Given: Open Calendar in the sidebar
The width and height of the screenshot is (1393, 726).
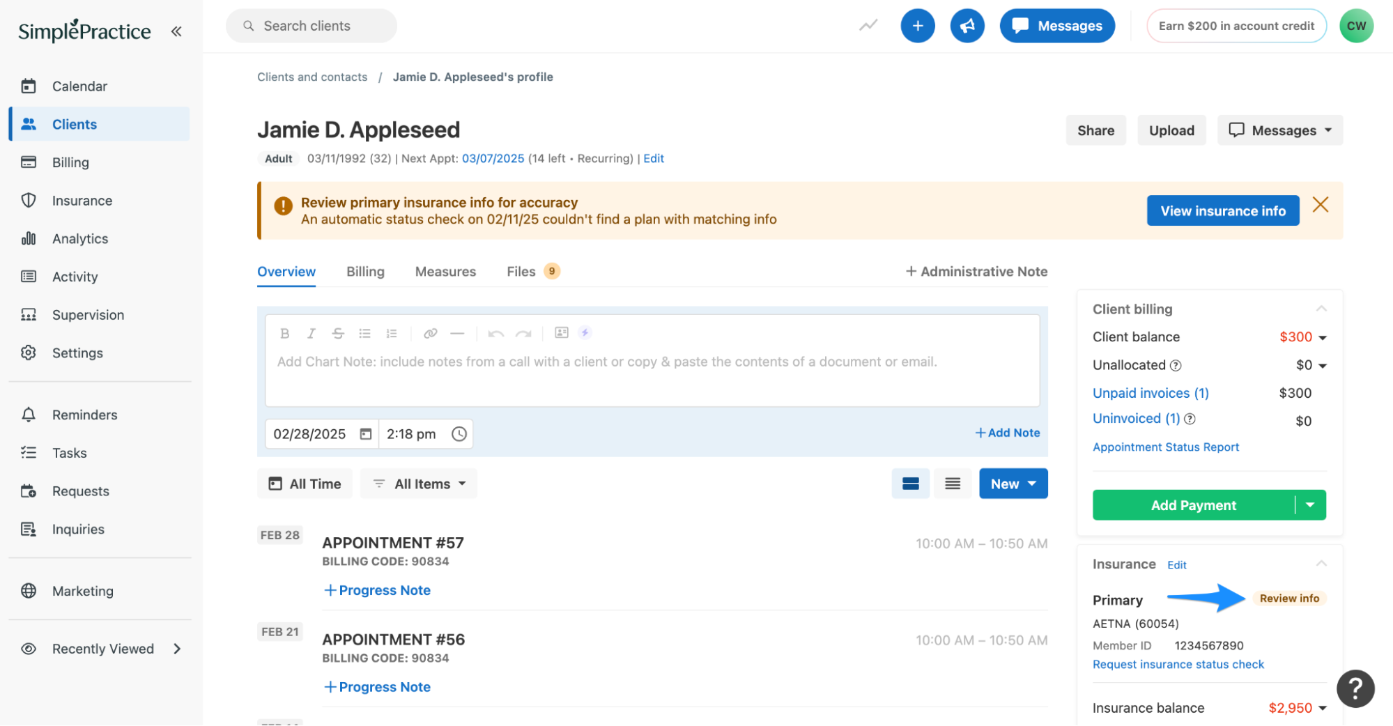Looking at the screenshot, I should click(x=100, y=86).
